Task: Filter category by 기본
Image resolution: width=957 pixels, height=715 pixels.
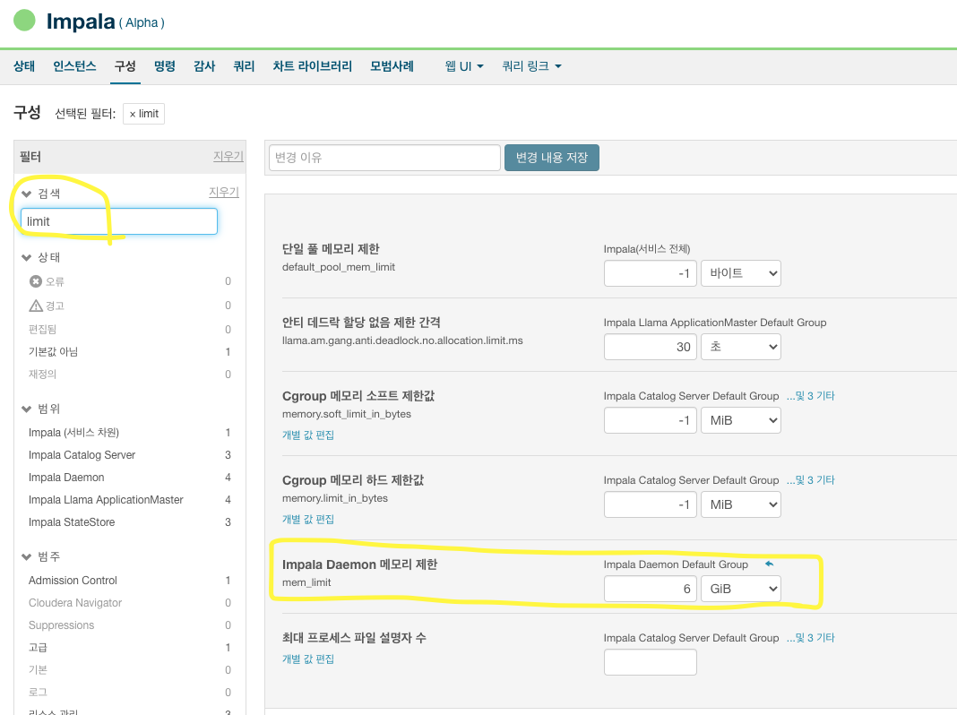Action: (38, 670)
